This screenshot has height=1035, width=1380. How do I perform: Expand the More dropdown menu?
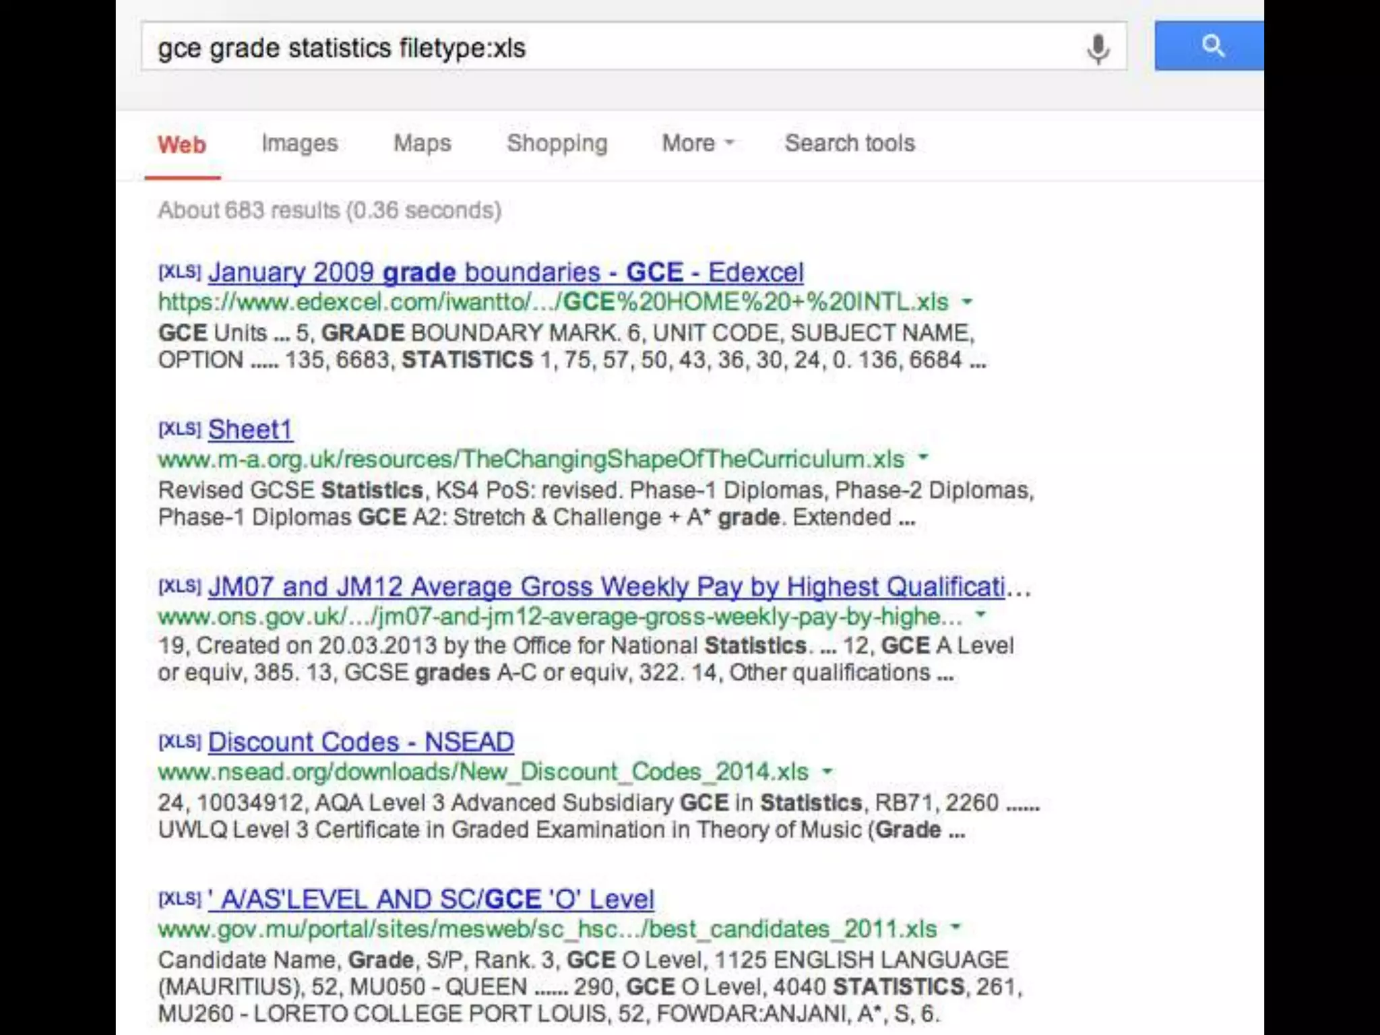coord(697,144)
